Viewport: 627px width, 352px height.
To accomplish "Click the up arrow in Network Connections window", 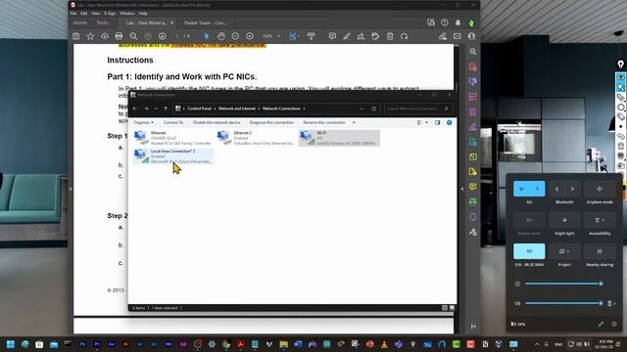I will point(166,109).
